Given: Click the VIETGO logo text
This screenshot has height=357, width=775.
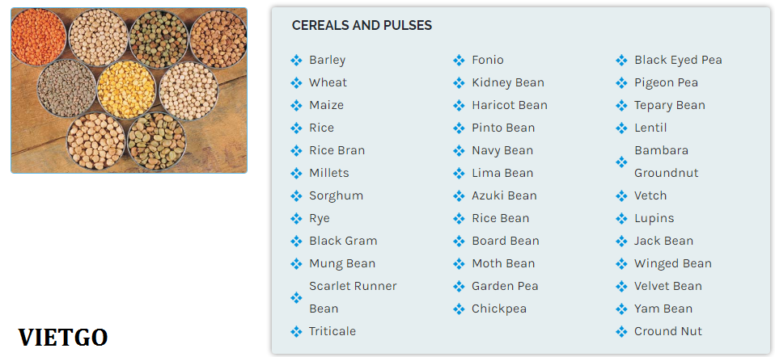Looking at the screenshot, I should pos(63,338).
